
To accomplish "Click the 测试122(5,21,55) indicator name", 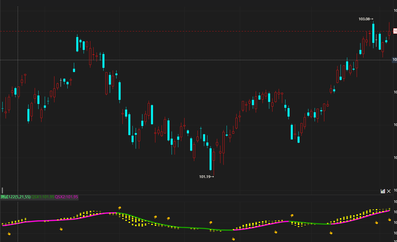I will coord(15,197).
